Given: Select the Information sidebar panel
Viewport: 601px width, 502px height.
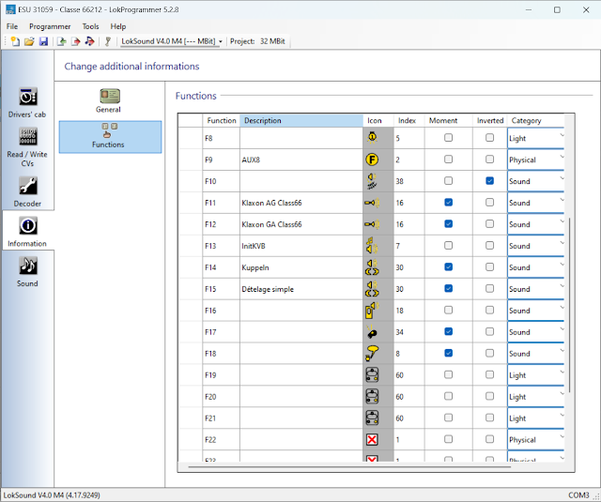Looking at the screenshot, I should point(27,232).
